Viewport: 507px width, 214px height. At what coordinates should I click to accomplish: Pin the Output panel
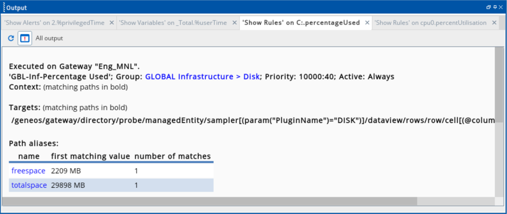495,7
